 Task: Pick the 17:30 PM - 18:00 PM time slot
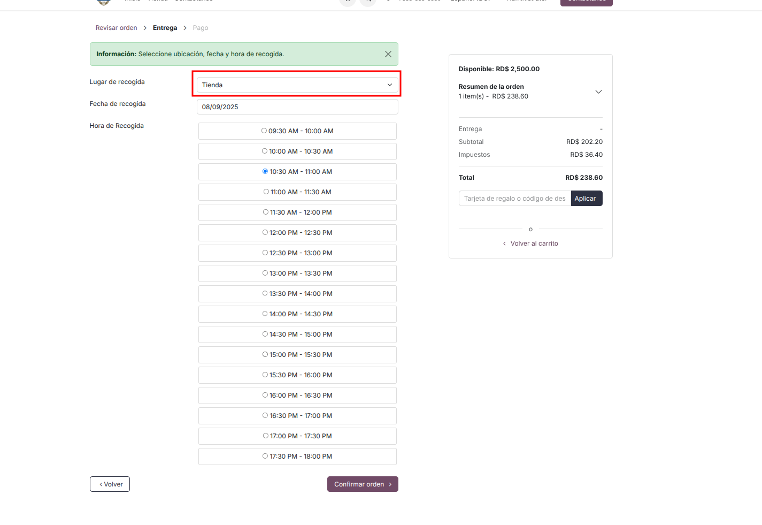tap(265, 456)
